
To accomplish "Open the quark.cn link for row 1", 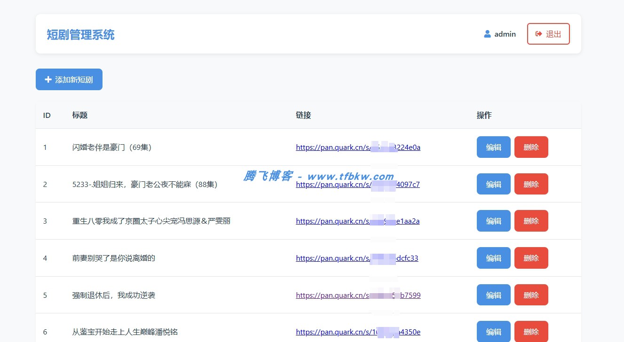I will [358, 147].
